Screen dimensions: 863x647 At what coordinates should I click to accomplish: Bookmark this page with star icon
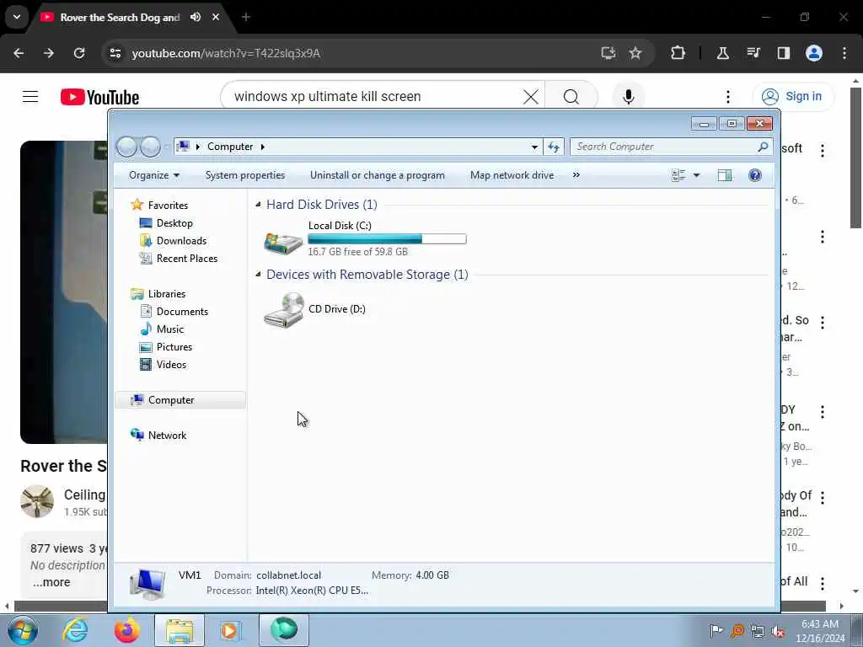pyautogui.click(x=635, y=53)
